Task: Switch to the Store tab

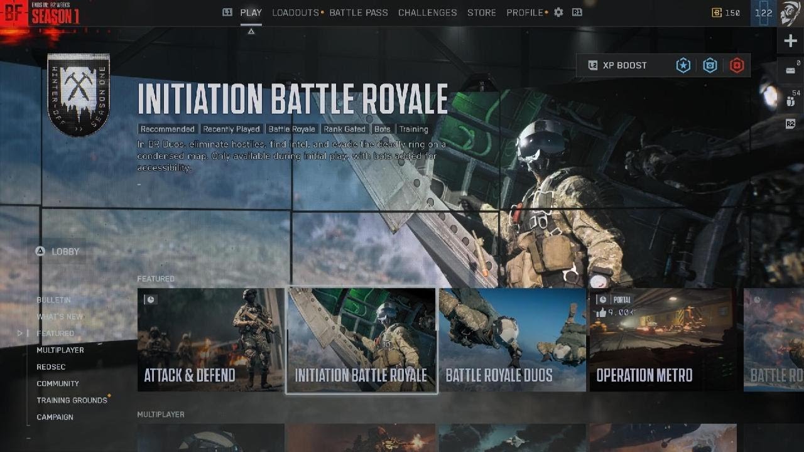Action: point(482,13)
